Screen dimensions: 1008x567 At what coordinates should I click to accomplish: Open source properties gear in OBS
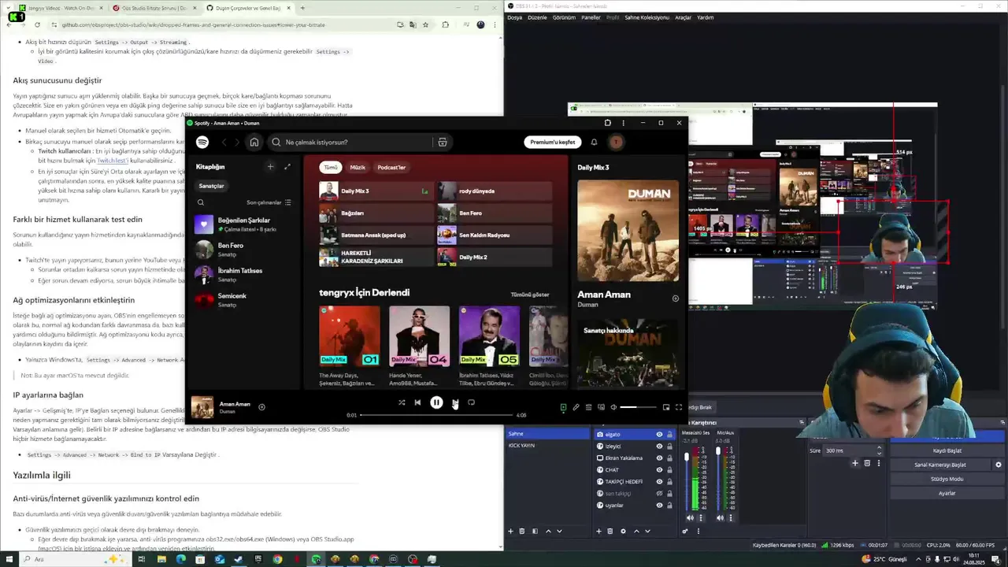point(623,531)
